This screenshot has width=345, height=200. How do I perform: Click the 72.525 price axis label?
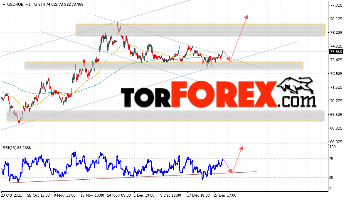tap(336, 74)
